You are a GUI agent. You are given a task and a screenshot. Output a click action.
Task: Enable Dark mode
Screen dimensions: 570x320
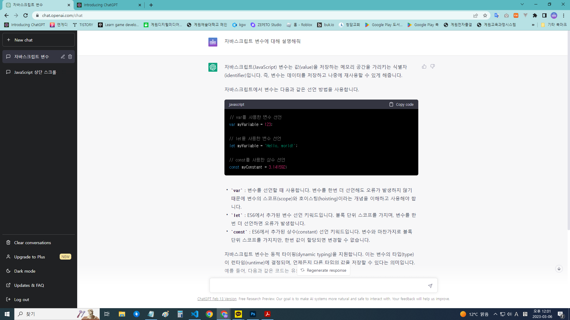pos(24,271)
